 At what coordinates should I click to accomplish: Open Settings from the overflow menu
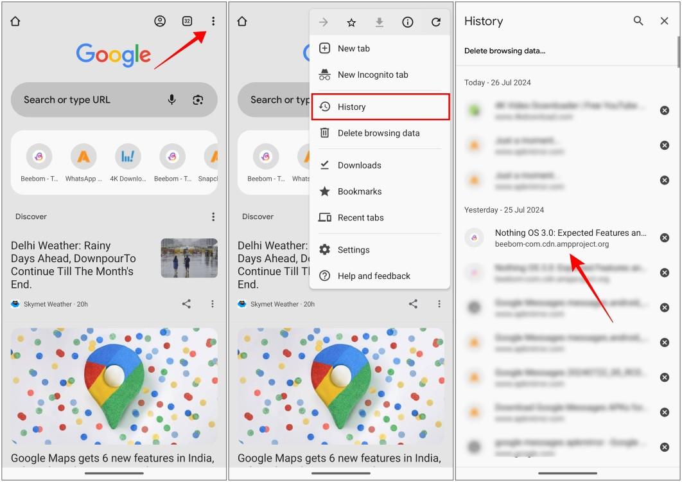click(x=380, y=249)
